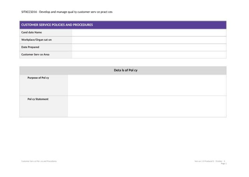The width and height of the screenshot is (249, 177).
Task: Click the Date Prepared input cell
Action: tap(149, 47)
